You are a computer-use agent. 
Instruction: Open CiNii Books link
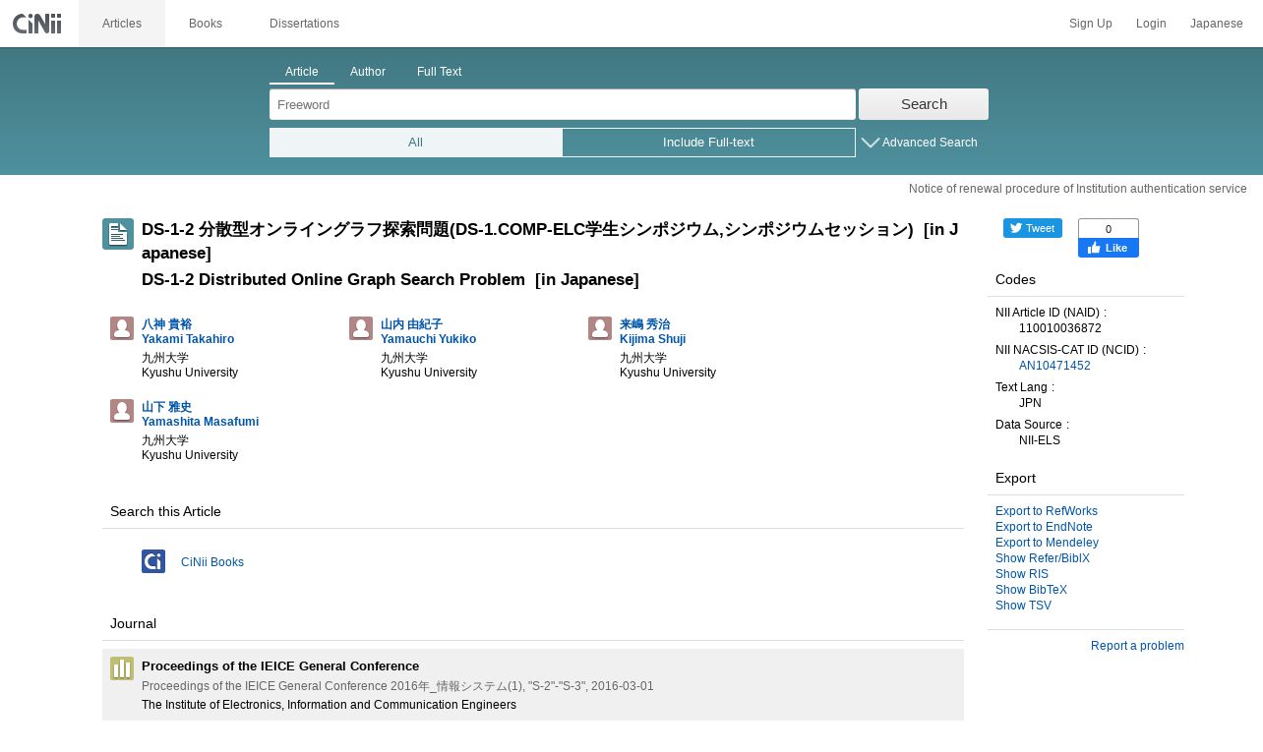pos(212,562)
